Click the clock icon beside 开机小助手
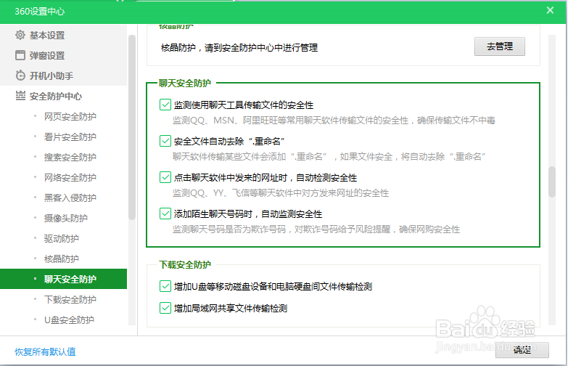Viewport: 568px width, 366px height. pyautogui.click(x=20, y=76)
